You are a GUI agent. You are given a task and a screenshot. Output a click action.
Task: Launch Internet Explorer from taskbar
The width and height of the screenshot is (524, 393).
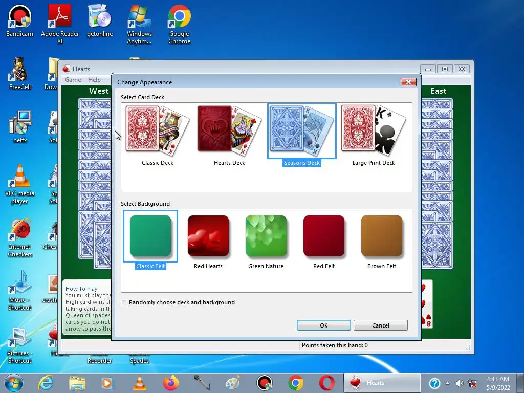click(46, 383)
